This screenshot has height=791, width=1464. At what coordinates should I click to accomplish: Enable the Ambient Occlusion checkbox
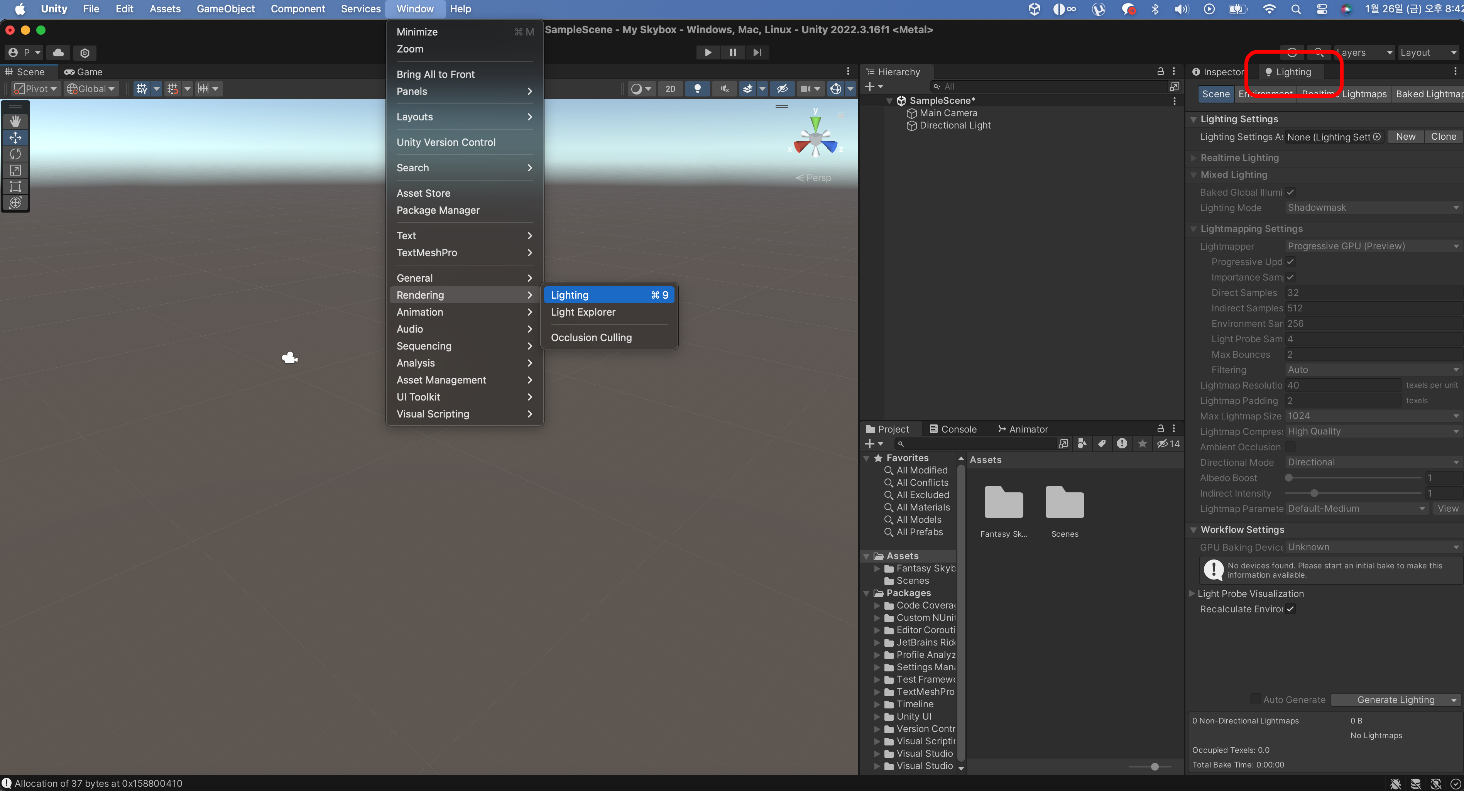(x=1291, y=447)
